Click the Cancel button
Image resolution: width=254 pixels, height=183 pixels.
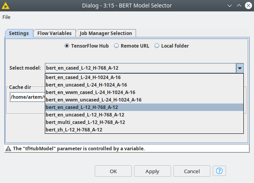(192, 171)
